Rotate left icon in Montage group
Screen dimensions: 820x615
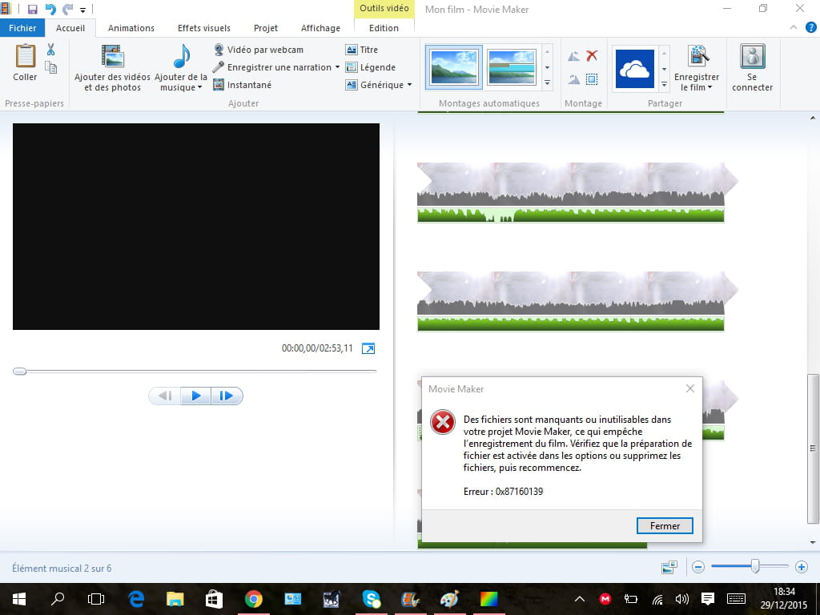(573, 57)
